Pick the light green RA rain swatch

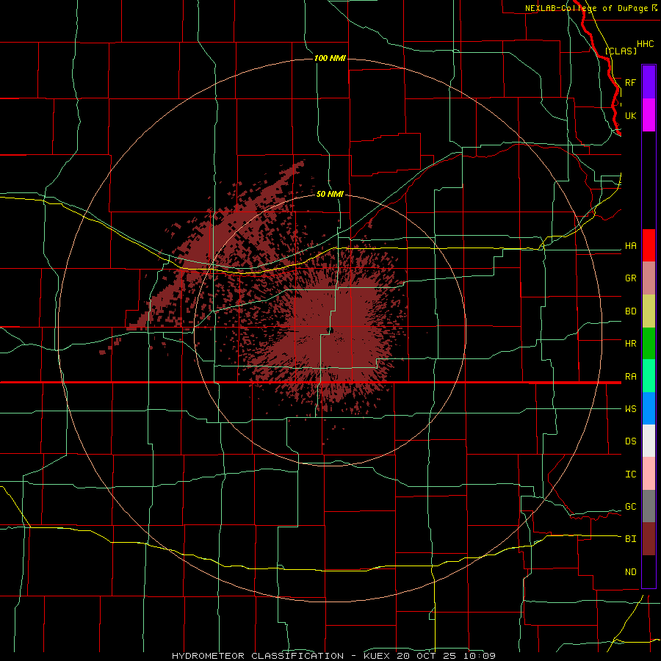(649, 376)
